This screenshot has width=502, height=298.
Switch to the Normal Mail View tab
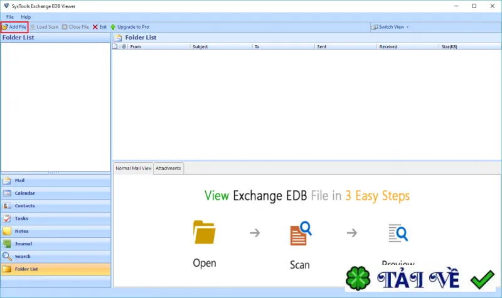click(x=134, y=168)
